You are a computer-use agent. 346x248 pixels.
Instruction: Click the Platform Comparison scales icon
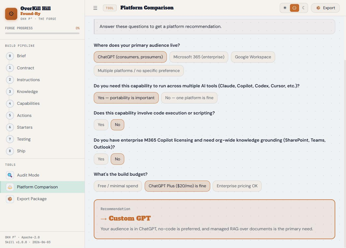pyautogui.click(x=10, y=187)
